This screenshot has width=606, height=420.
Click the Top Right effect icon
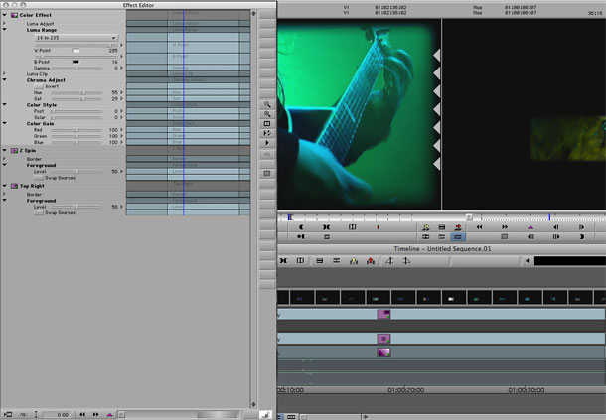(13, 186)
